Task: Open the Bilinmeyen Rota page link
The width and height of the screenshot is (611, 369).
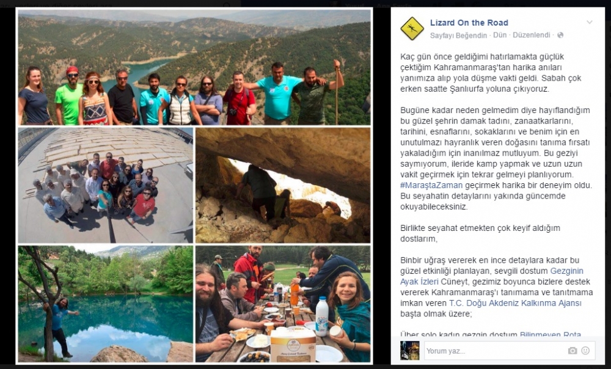Action: pos(551,334)
